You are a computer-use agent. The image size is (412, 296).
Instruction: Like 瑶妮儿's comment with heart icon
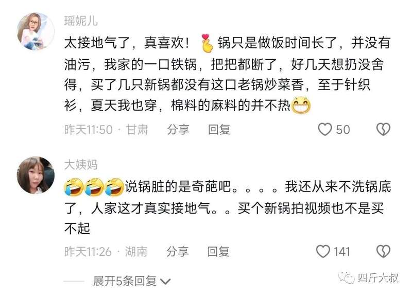point(325,129)
